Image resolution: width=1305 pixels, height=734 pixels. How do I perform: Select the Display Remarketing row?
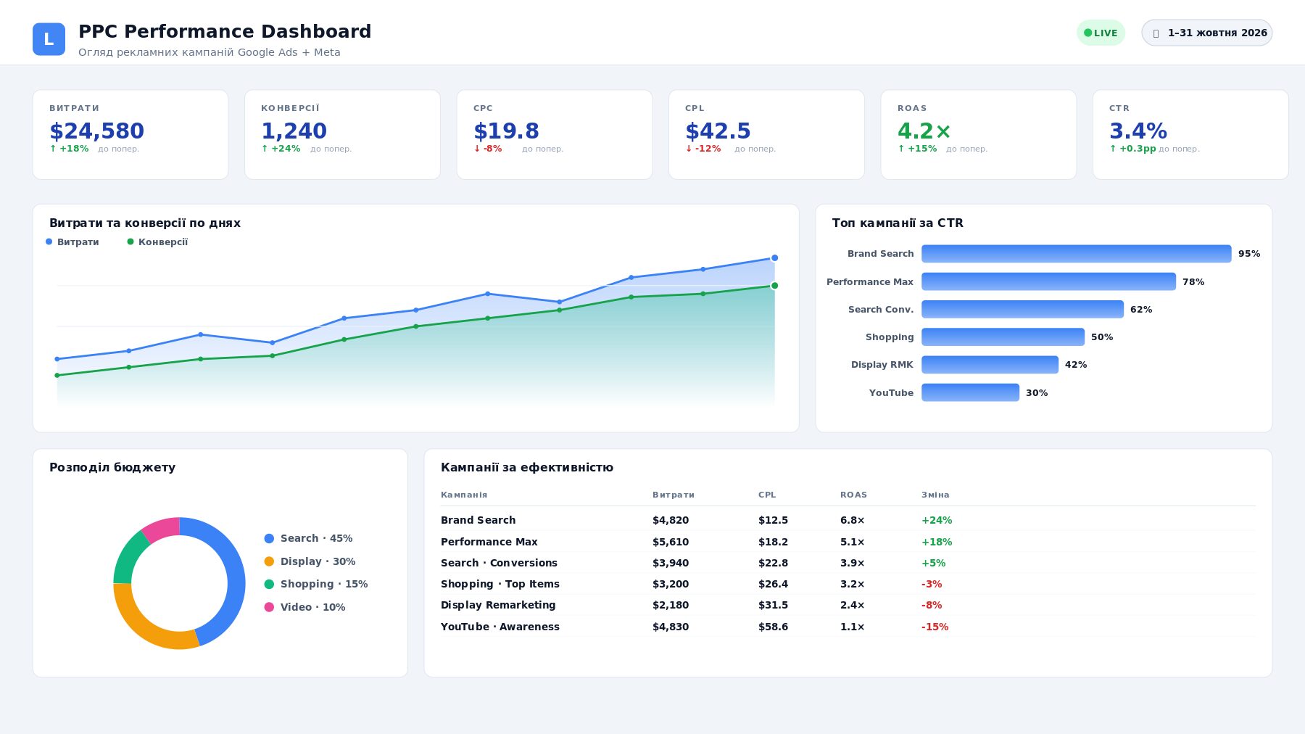(848, 605)
